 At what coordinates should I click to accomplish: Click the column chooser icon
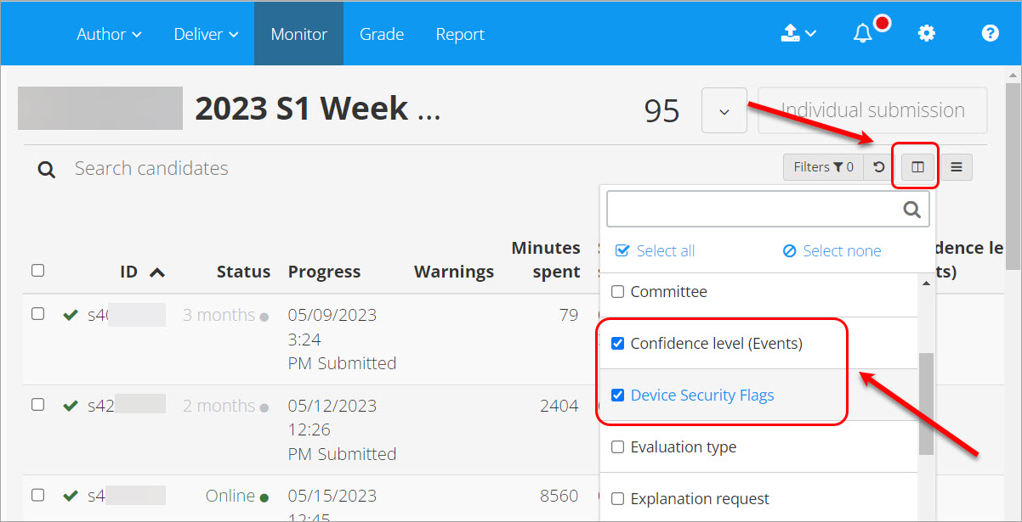click(x=917, y=167)
